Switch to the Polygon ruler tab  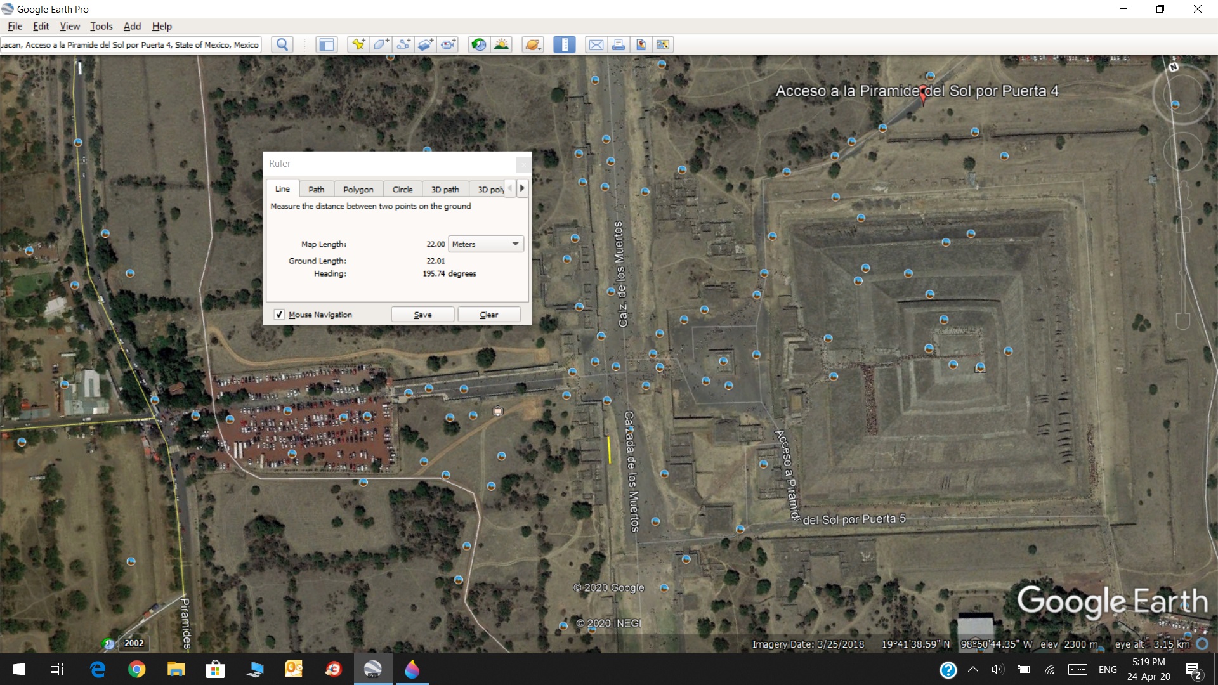(x=358, y=189)
